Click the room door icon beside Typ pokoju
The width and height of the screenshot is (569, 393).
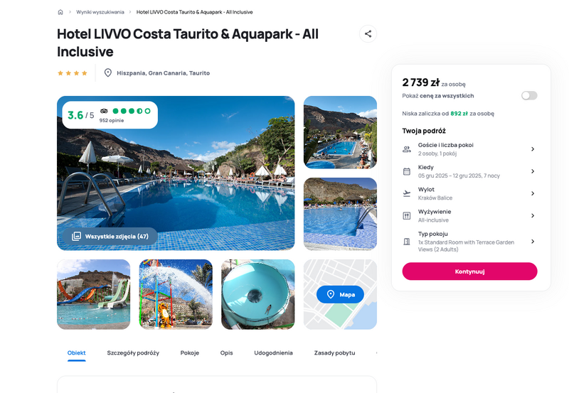[x=407, y=242]
